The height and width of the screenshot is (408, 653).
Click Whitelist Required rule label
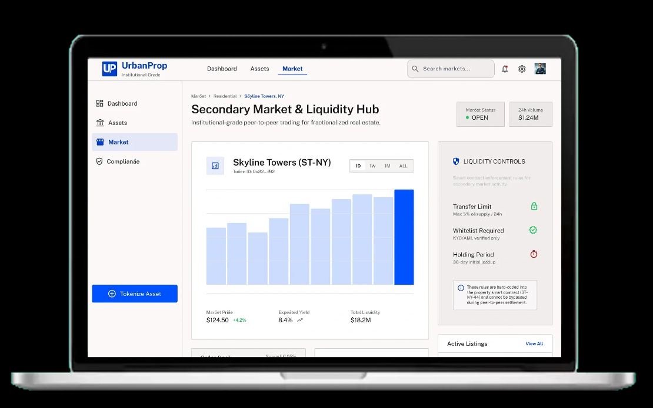[x=478, y=231]
